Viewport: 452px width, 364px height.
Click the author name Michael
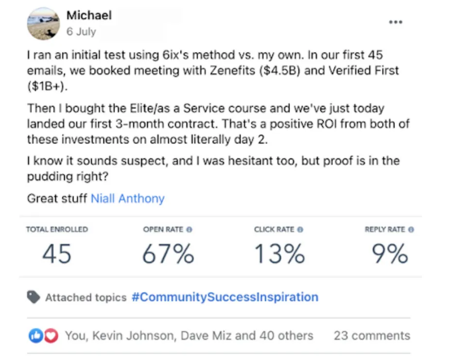(89, 16)
